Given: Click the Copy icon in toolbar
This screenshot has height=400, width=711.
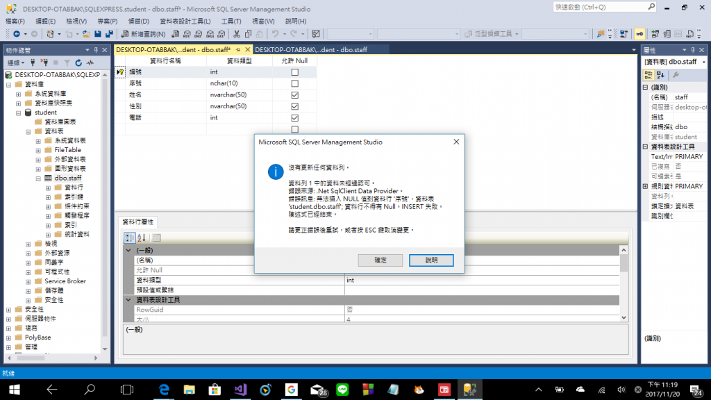Looking at the screenshot, I should [x=248, y=34].
